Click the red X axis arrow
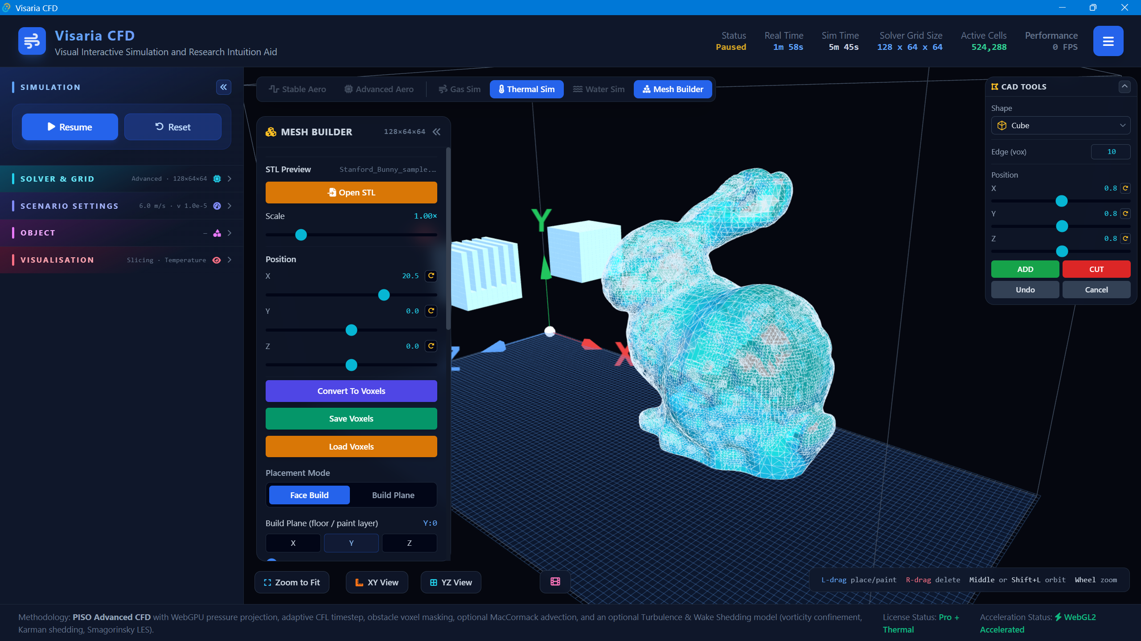The image size is (1141, 641). tap(591, 344)
